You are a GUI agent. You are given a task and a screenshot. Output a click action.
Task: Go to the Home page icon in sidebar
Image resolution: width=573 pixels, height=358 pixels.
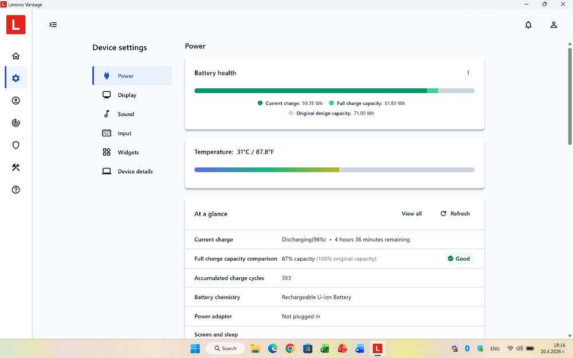click(x=15, y=56)
